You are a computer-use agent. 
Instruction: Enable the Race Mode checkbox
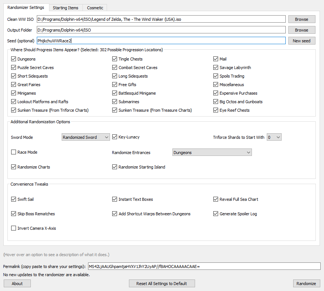pos(13,152)
